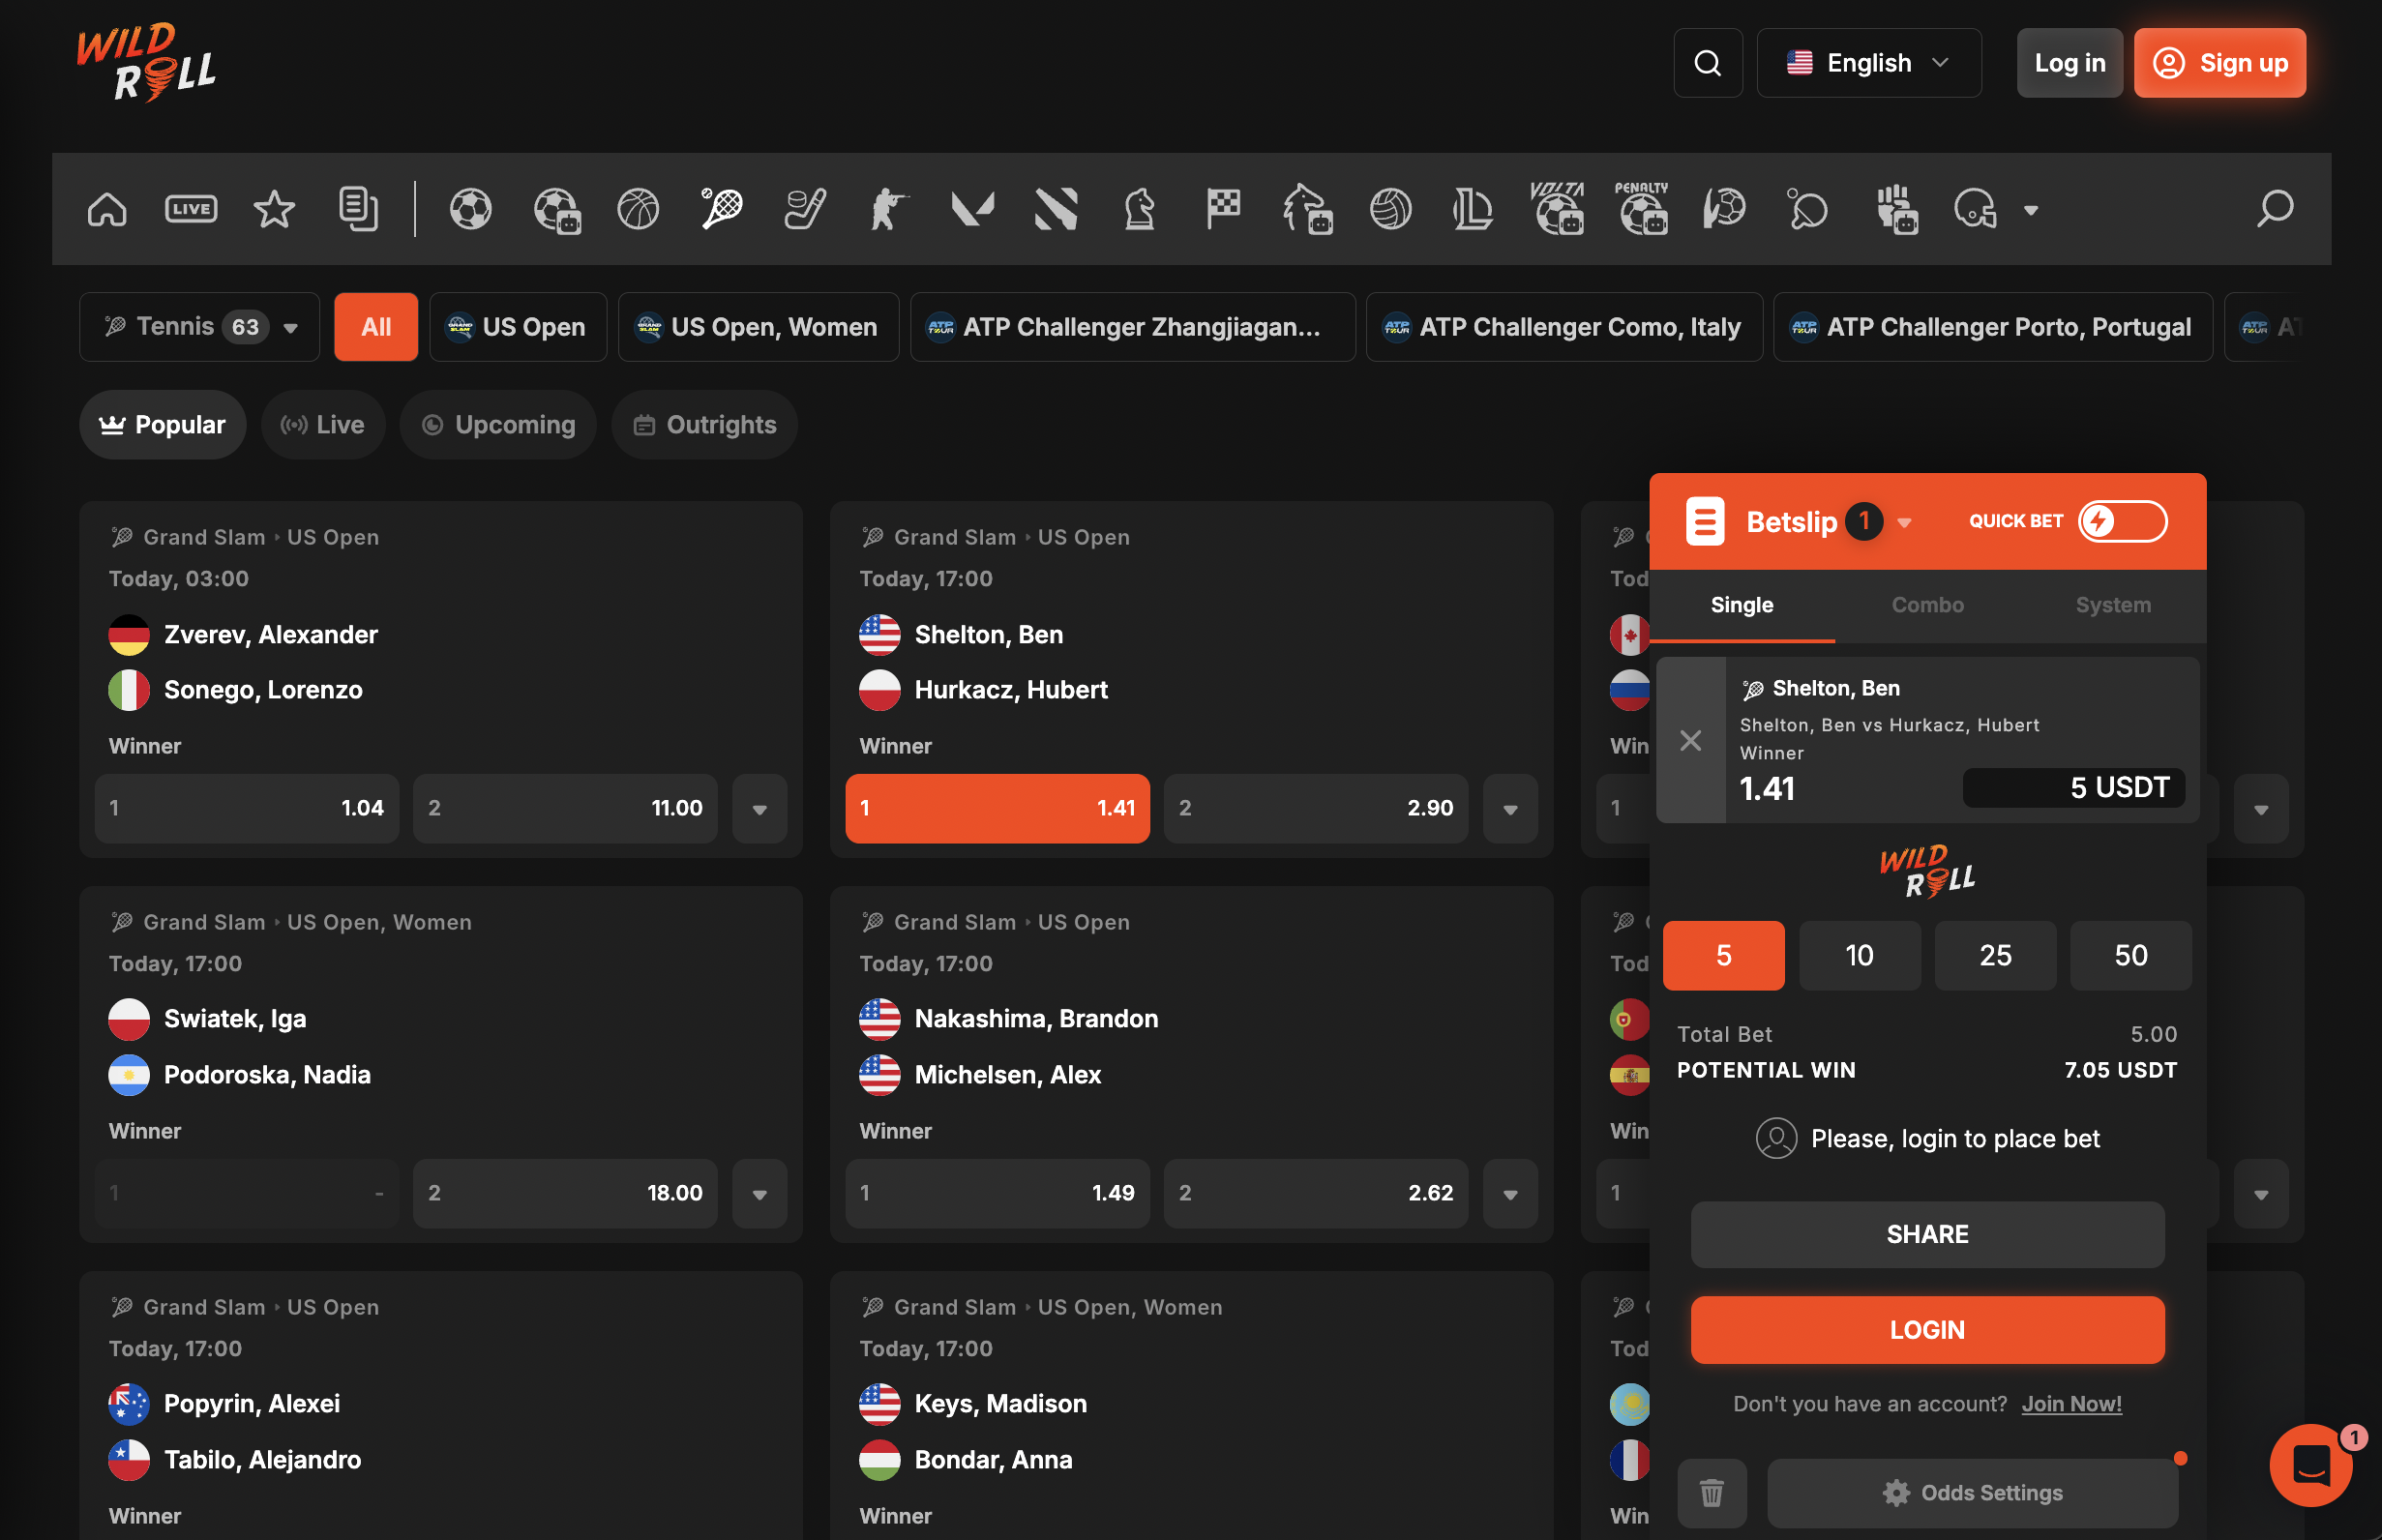Select the Single betslip tab
Viewport: 2382px width, 1540px height.
point(1742,605)
